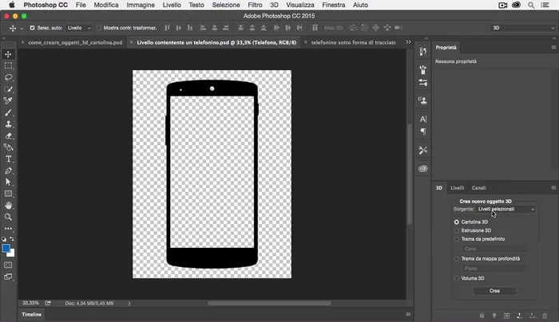Click the foreground blue color swatch
The width and height of the screenshot is (559, 322).
(x=6, y=248)
